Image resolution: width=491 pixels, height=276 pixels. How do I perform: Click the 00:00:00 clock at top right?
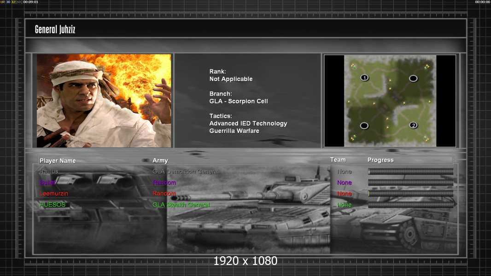click(483, 2)
